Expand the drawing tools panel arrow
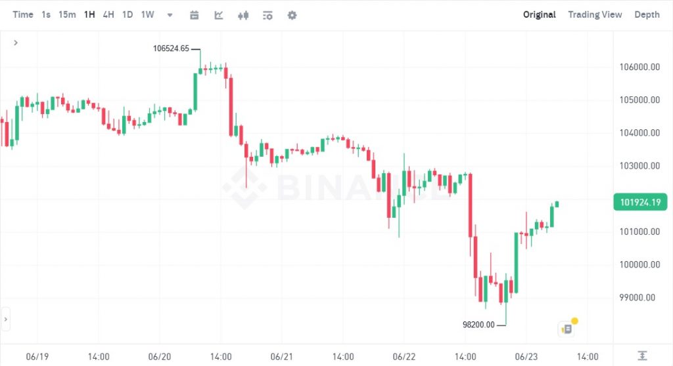 coord(16,43)
